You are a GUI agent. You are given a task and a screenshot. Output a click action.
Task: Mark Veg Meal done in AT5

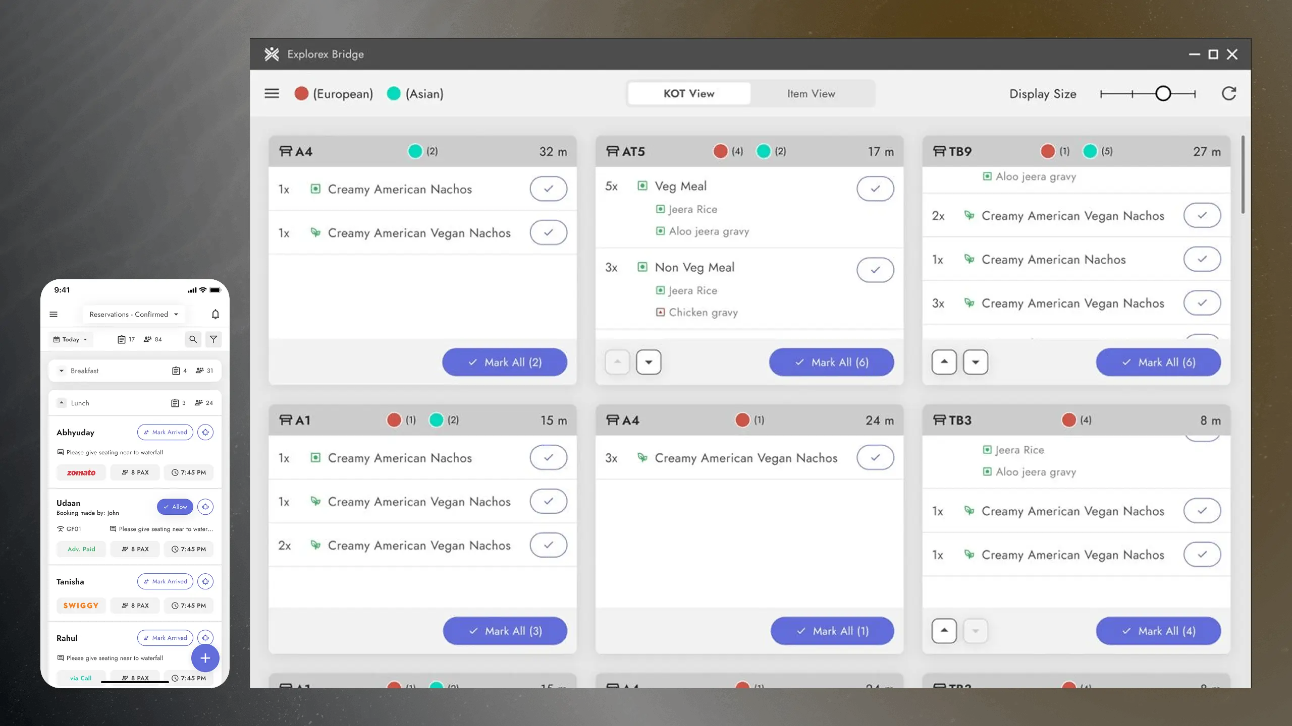tap(875, 189)
